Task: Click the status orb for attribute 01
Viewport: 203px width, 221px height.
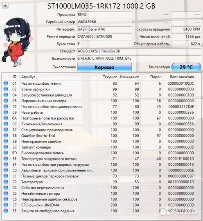Action: [6, 83]
